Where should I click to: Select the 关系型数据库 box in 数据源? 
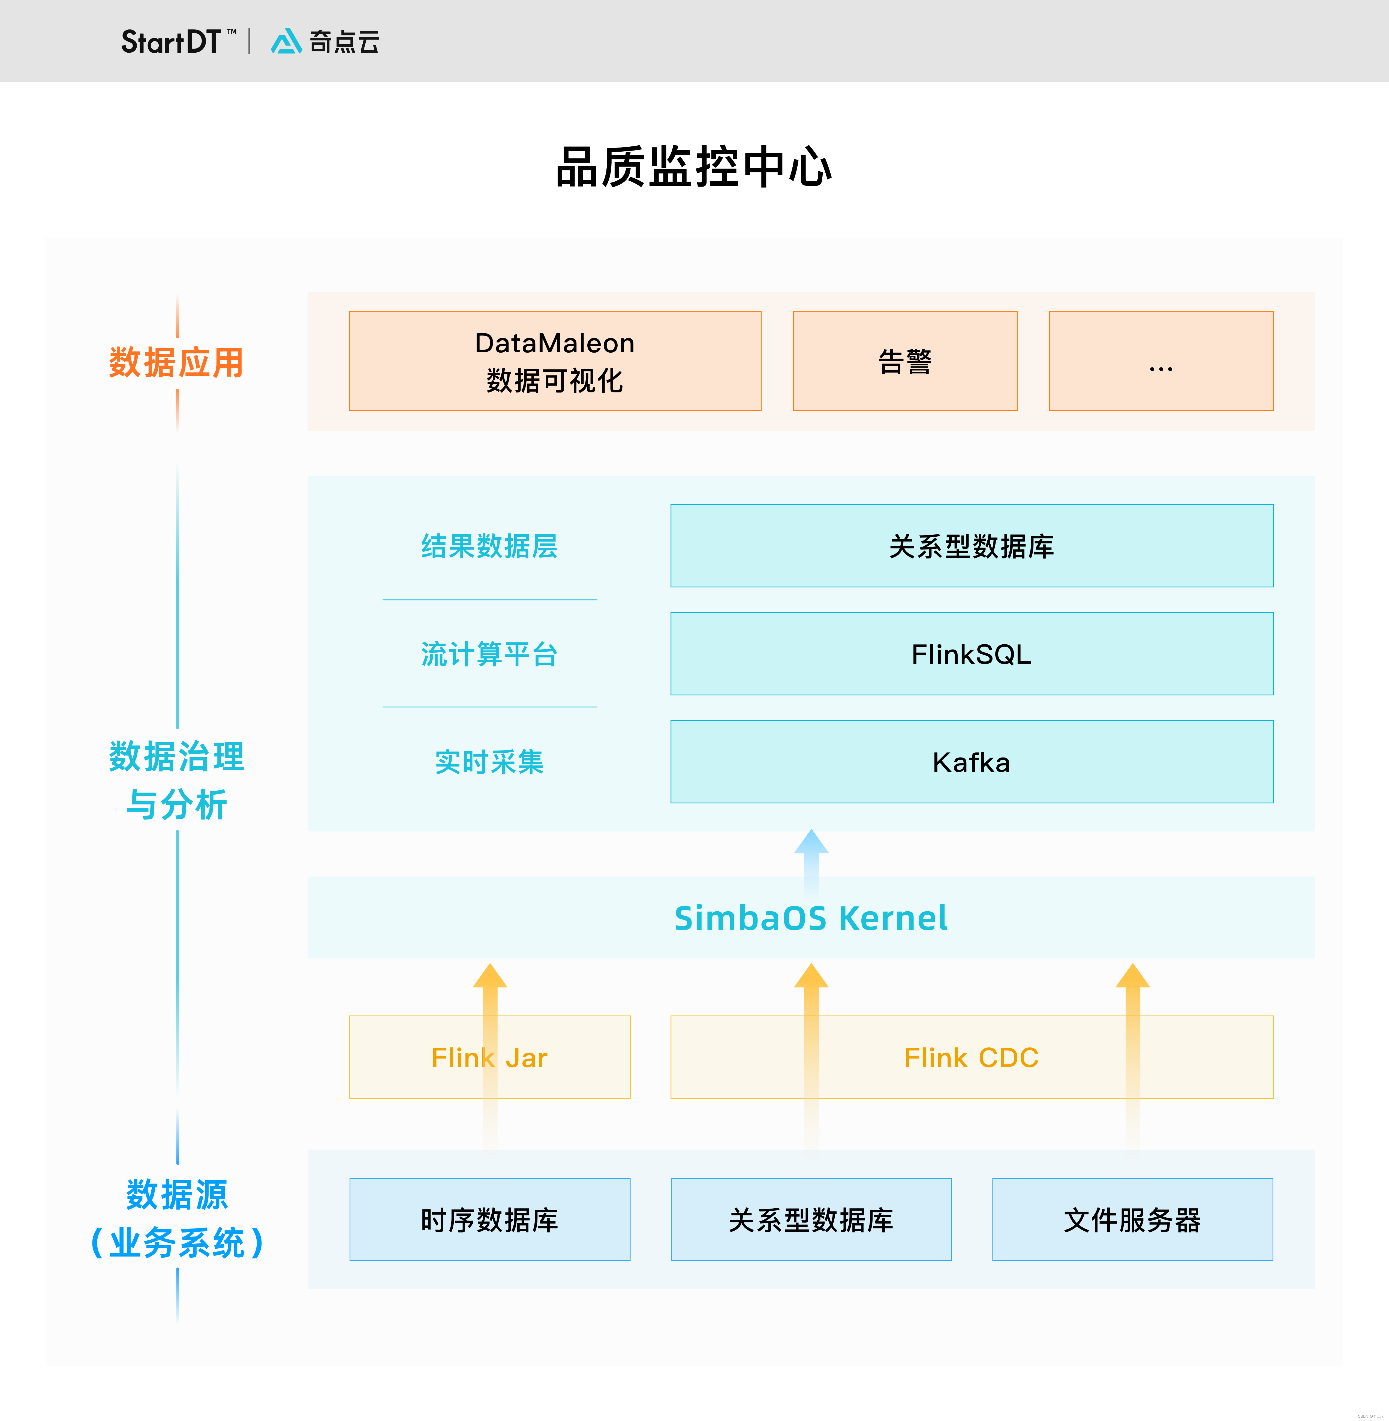click(x=811, y=1220)
